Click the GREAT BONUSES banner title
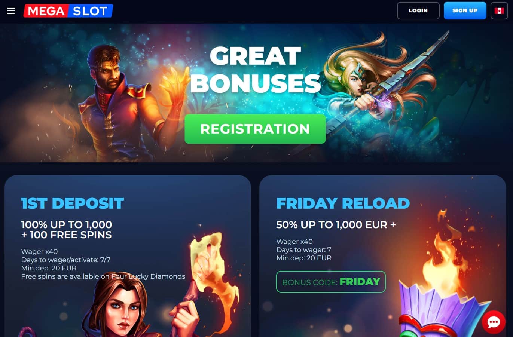 255,70
